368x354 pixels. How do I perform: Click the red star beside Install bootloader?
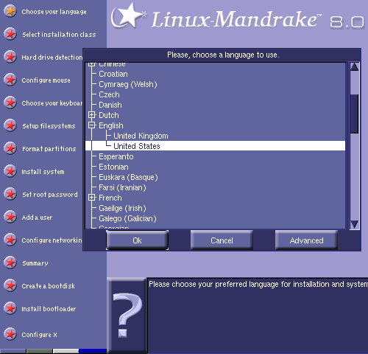tap(10, 308)
